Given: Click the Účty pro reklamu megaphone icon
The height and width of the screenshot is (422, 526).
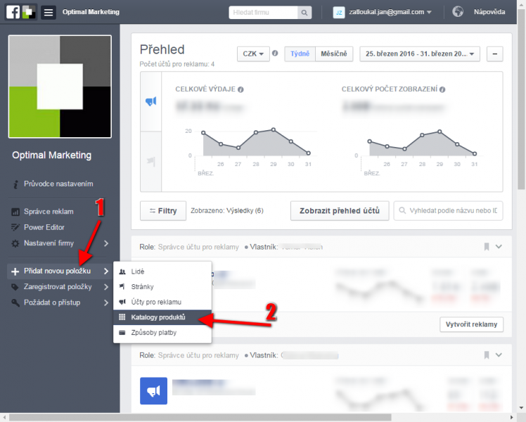Looking at the screenshot, I should pyautogui.click(x=122, y=302).
